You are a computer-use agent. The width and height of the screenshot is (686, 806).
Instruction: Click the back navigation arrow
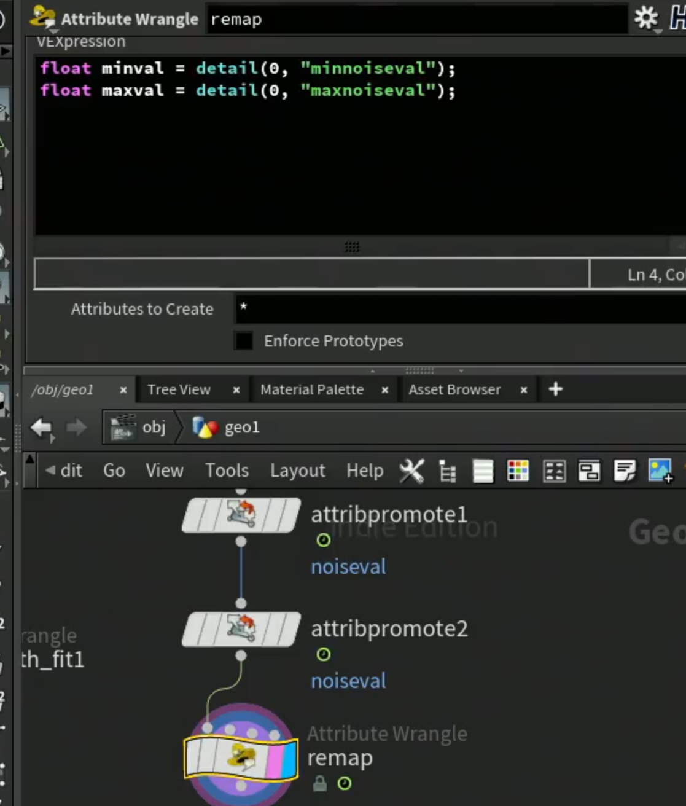(42, 428)
